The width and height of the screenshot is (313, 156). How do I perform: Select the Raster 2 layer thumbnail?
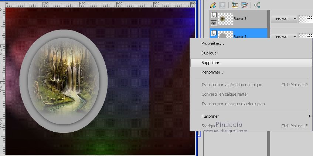pyautogui.click(x=225, y=35)
